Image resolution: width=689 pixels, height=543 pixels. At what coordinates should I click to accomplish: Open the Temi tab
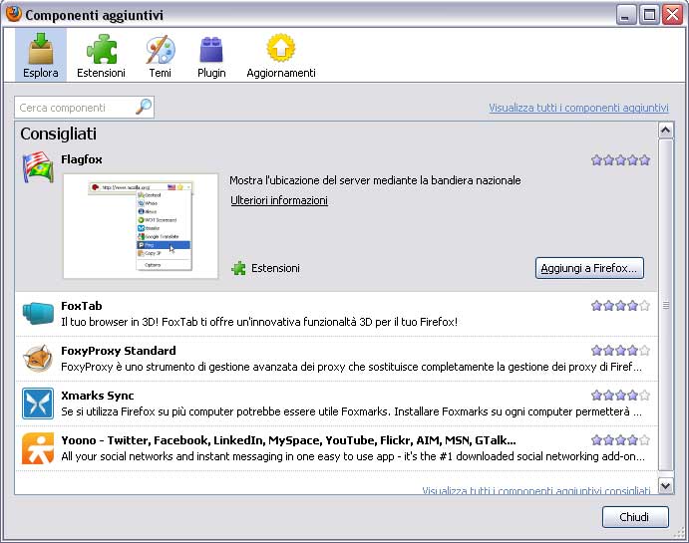(x=160, y=55)
